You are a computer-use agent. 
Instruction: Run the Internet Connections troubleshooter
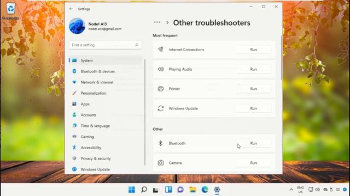pyautogui.click(x=253, y=50)
